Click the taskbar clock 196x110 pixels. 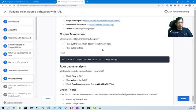click(x=192, y=108)
